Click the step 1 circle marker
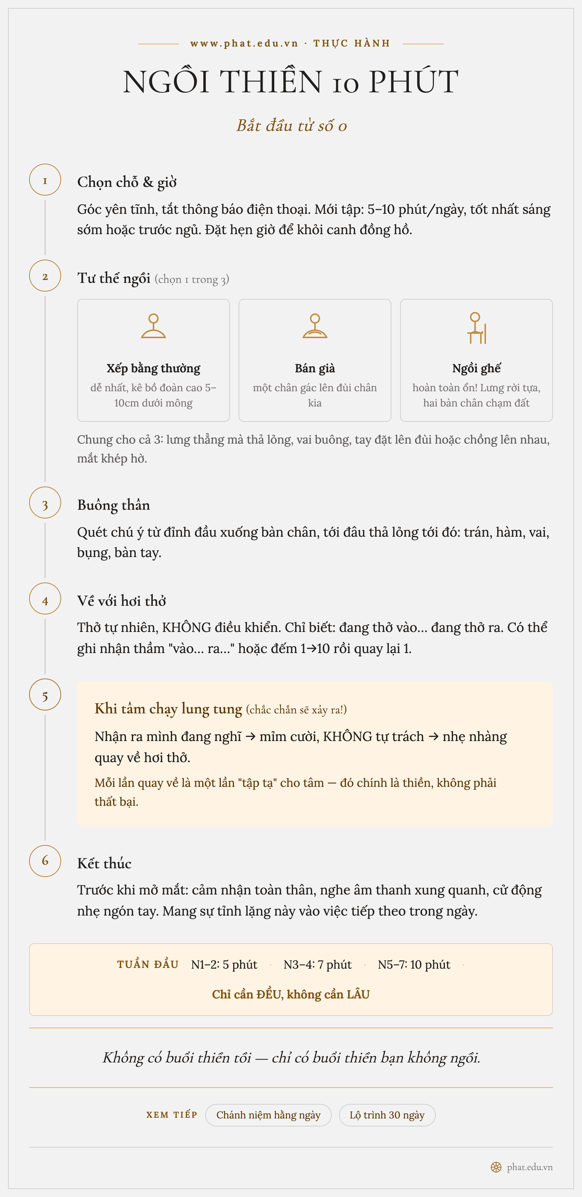The height and width of the screenshot is (1197, 582). tap(45, 180)
